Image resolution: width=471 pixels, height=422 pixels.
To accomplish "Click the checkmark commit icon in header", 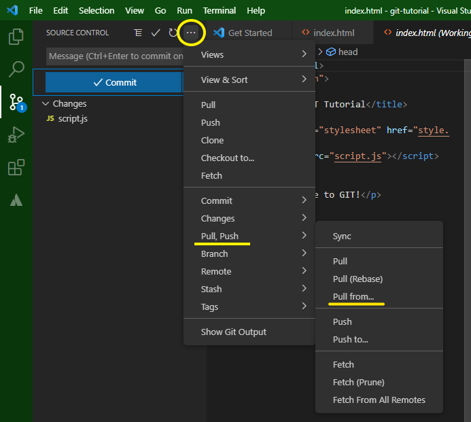I will pos(156,33).
